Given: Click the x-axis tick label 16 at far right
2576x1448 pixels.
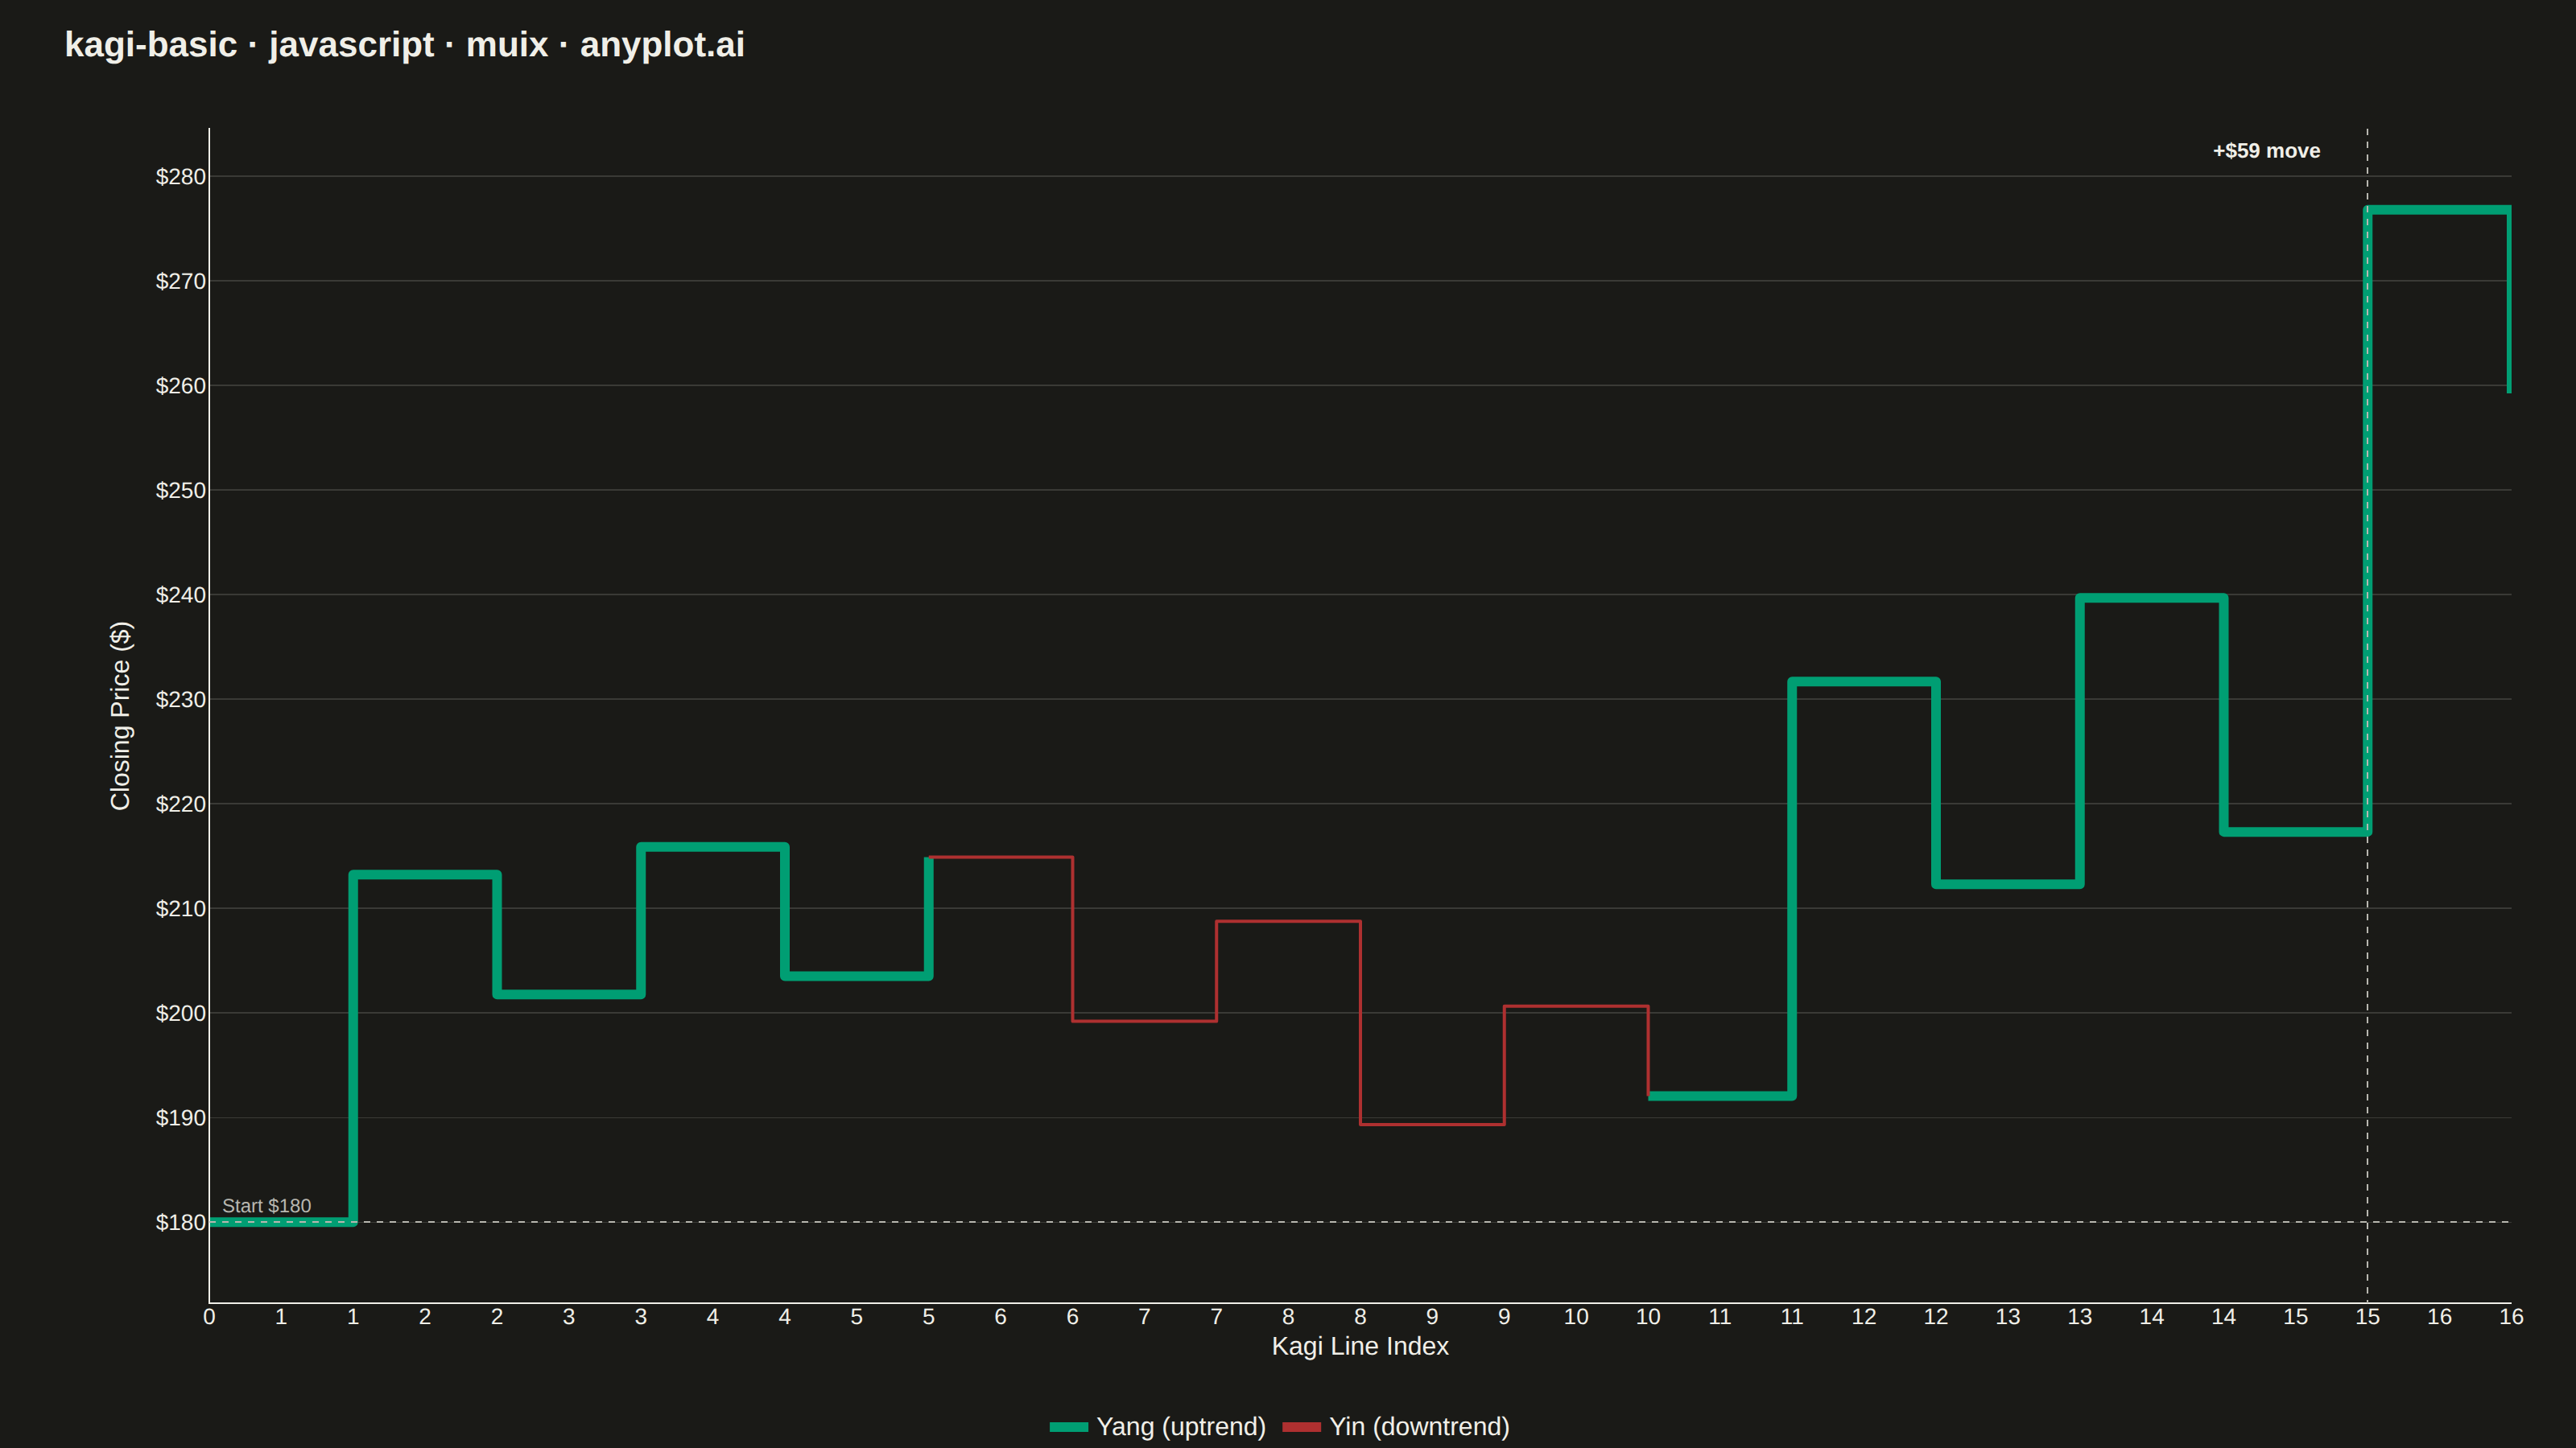Looking at the screenshot, I should [x=2511, y=1317].
